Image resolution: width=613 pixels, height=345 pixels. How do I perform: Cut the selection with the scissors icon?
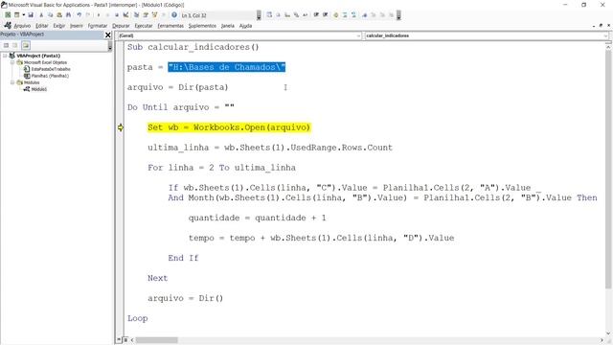(41, 15)
